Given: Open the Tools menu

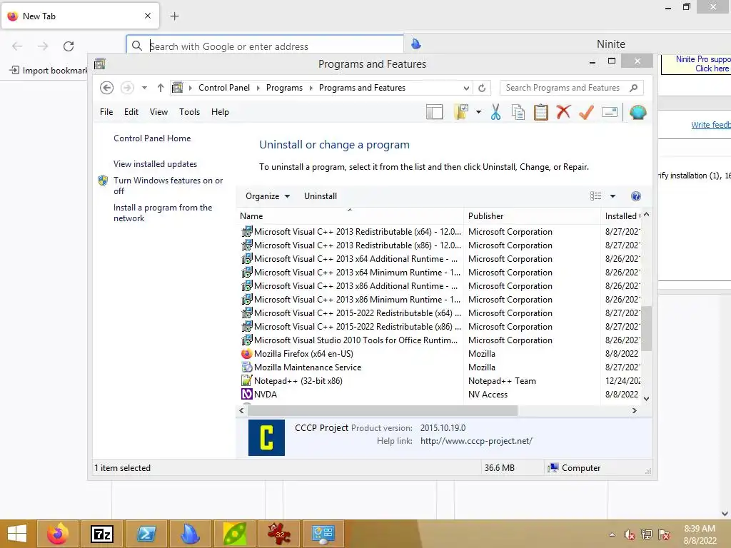Looking at the screenshot, I should pos(189,112).
